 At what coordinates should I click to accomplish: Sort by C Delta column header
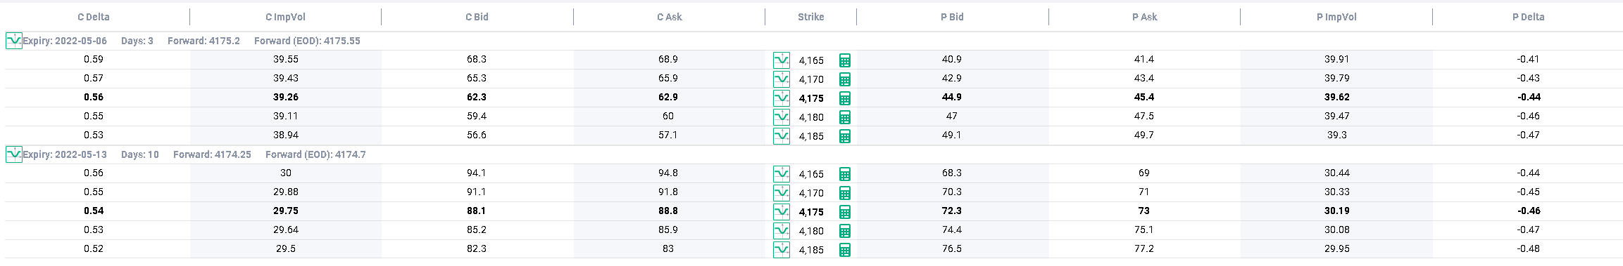click(x=94, y=17)
